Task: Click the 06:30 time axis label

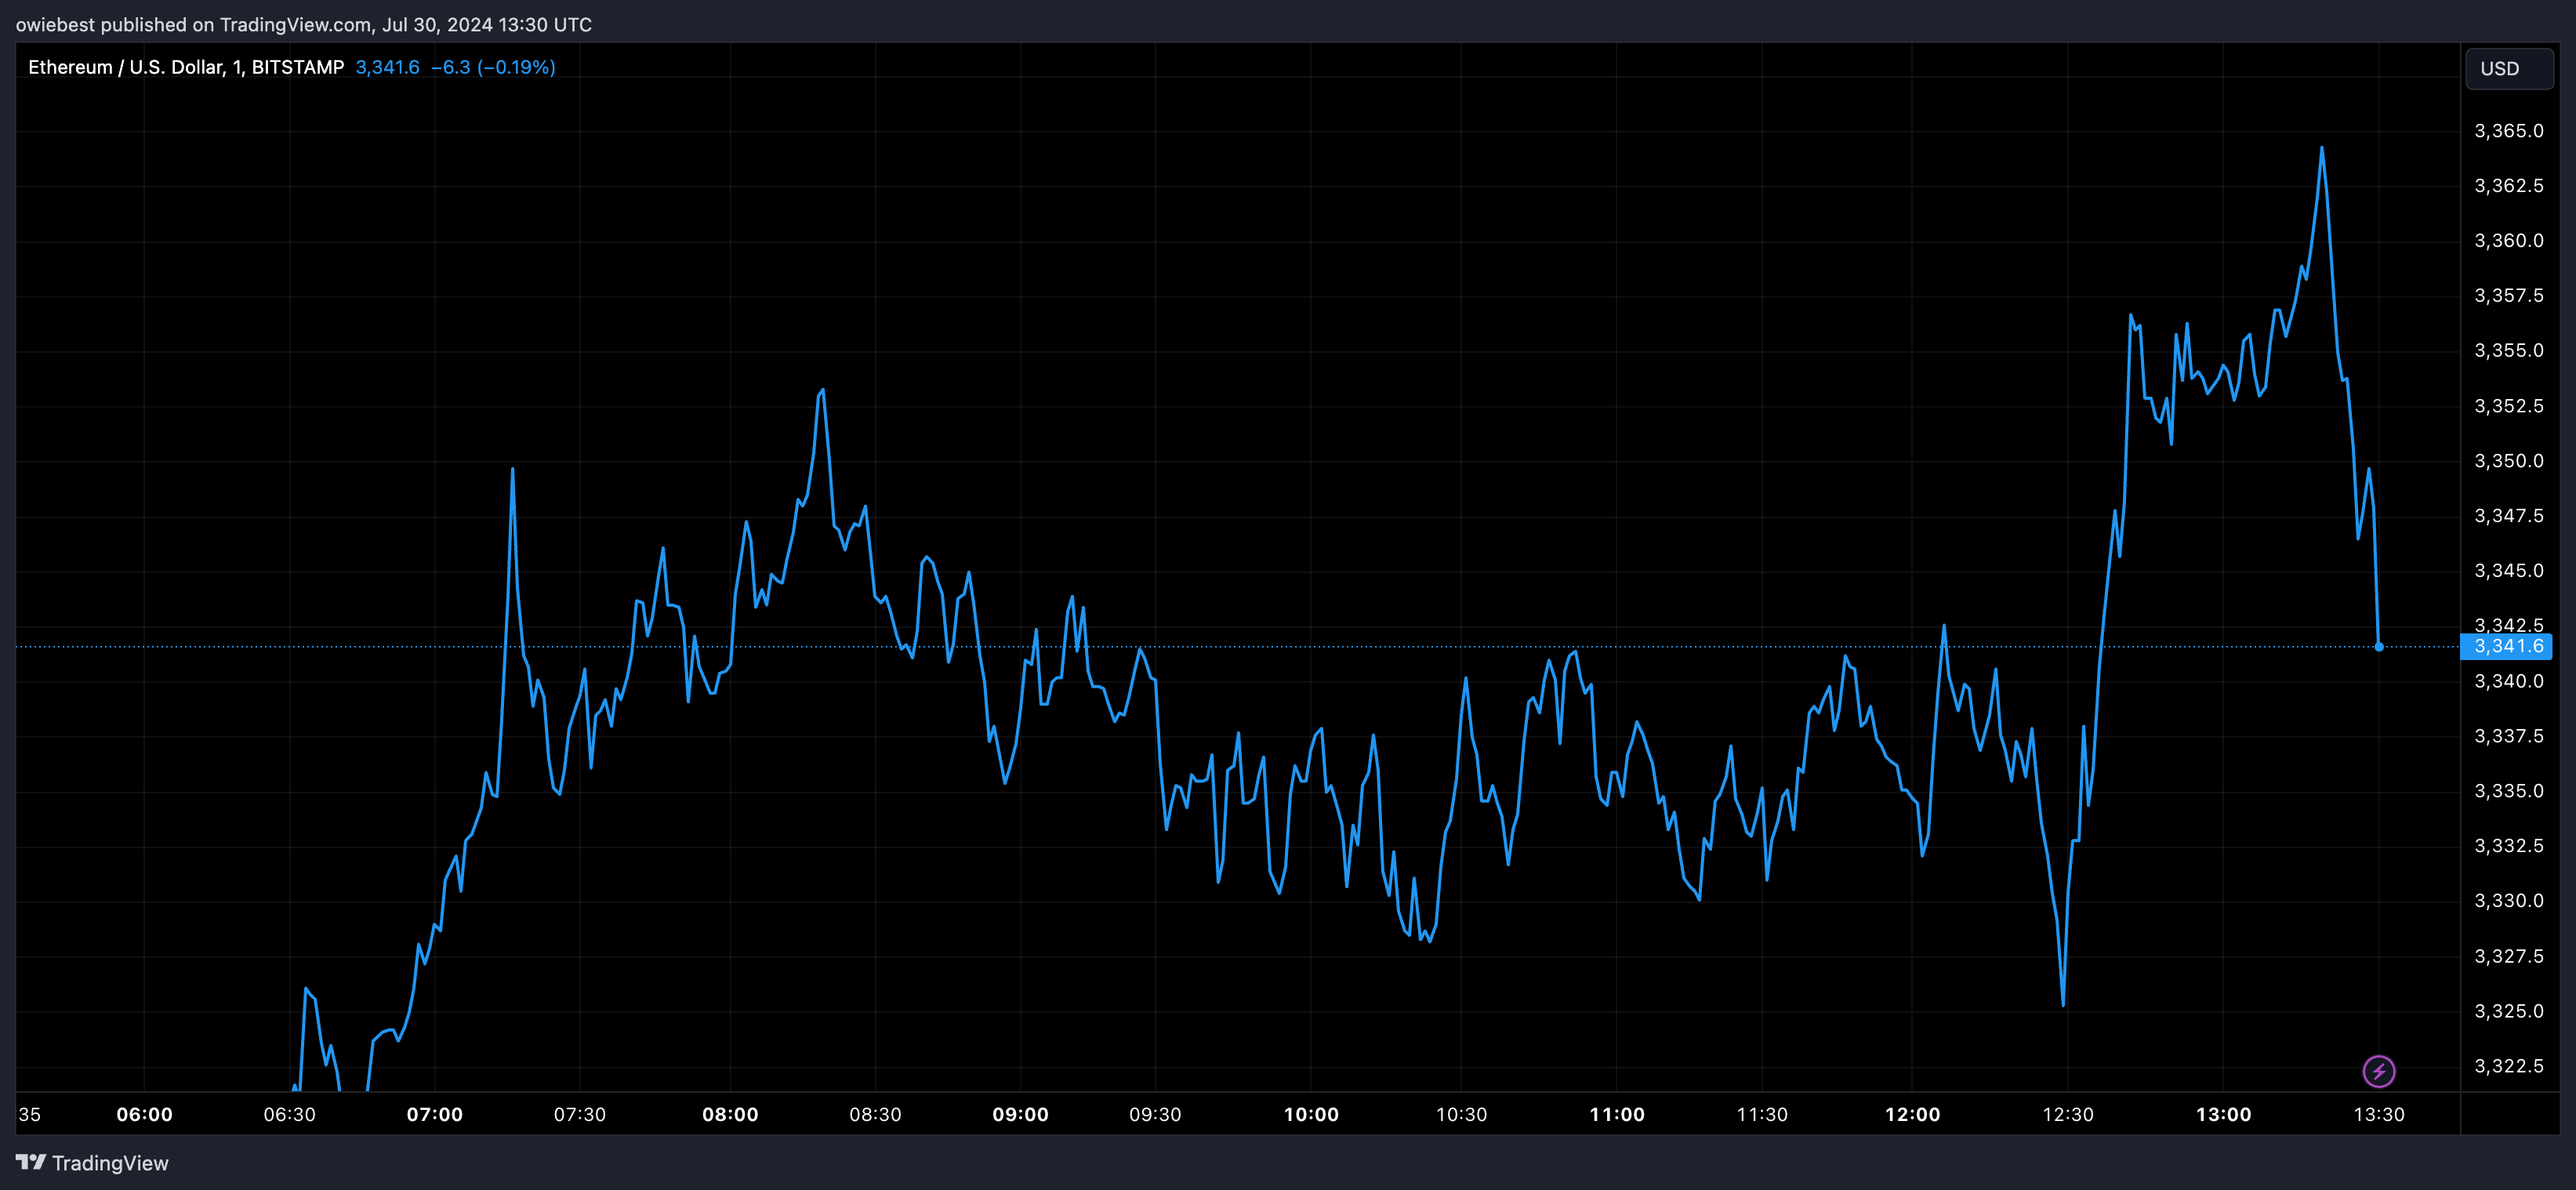Action: [289, 1114]
